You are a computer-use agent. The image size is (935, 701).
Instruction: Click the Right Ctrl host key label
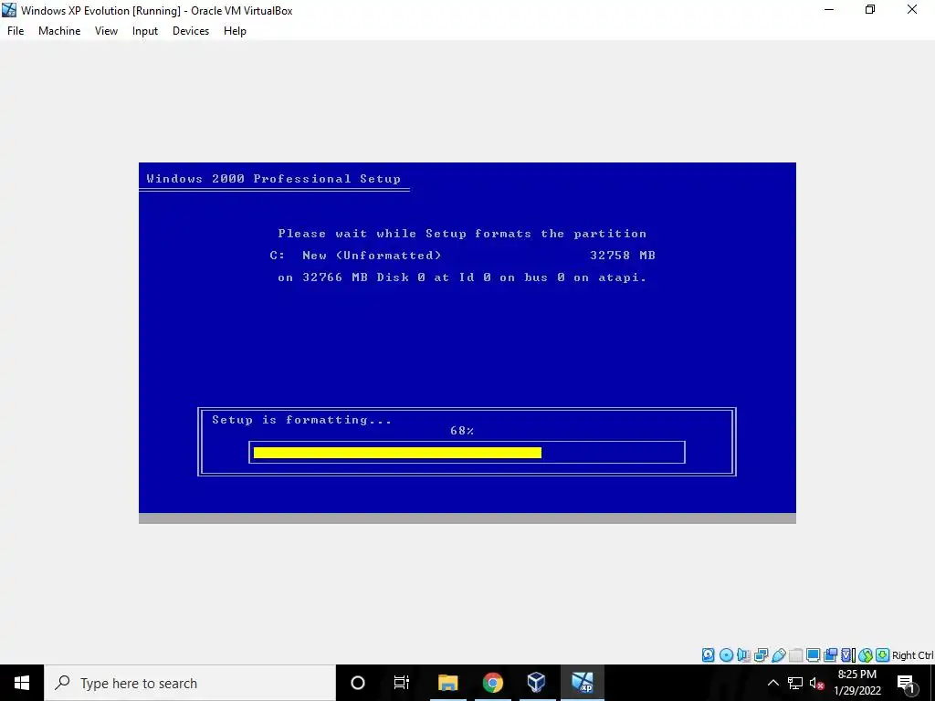[x=913, y=655]
